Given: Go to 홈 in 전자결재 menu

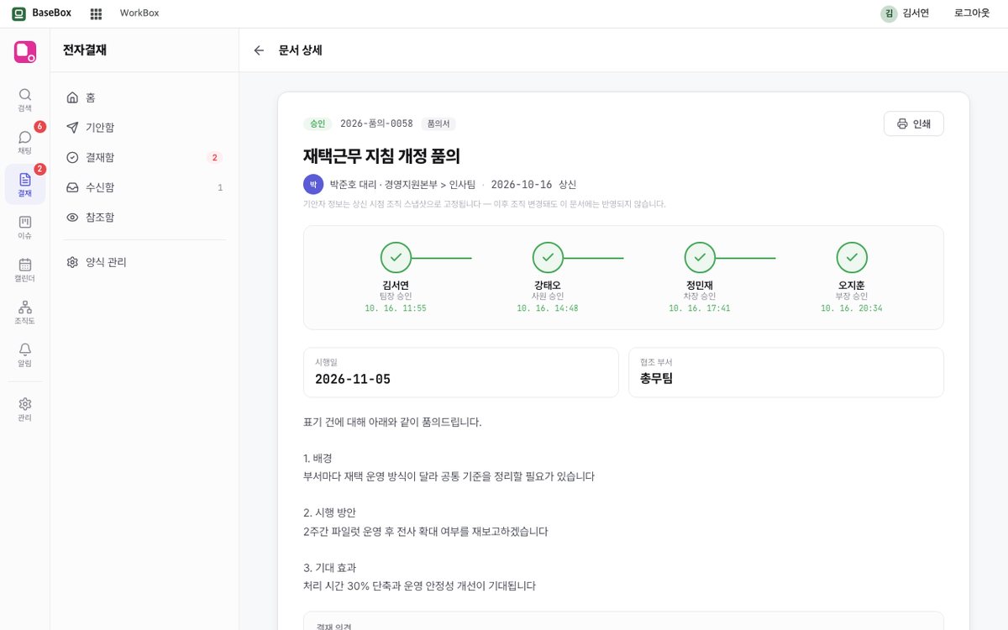Looking at the screenshot, I should [x=144, y=97].
